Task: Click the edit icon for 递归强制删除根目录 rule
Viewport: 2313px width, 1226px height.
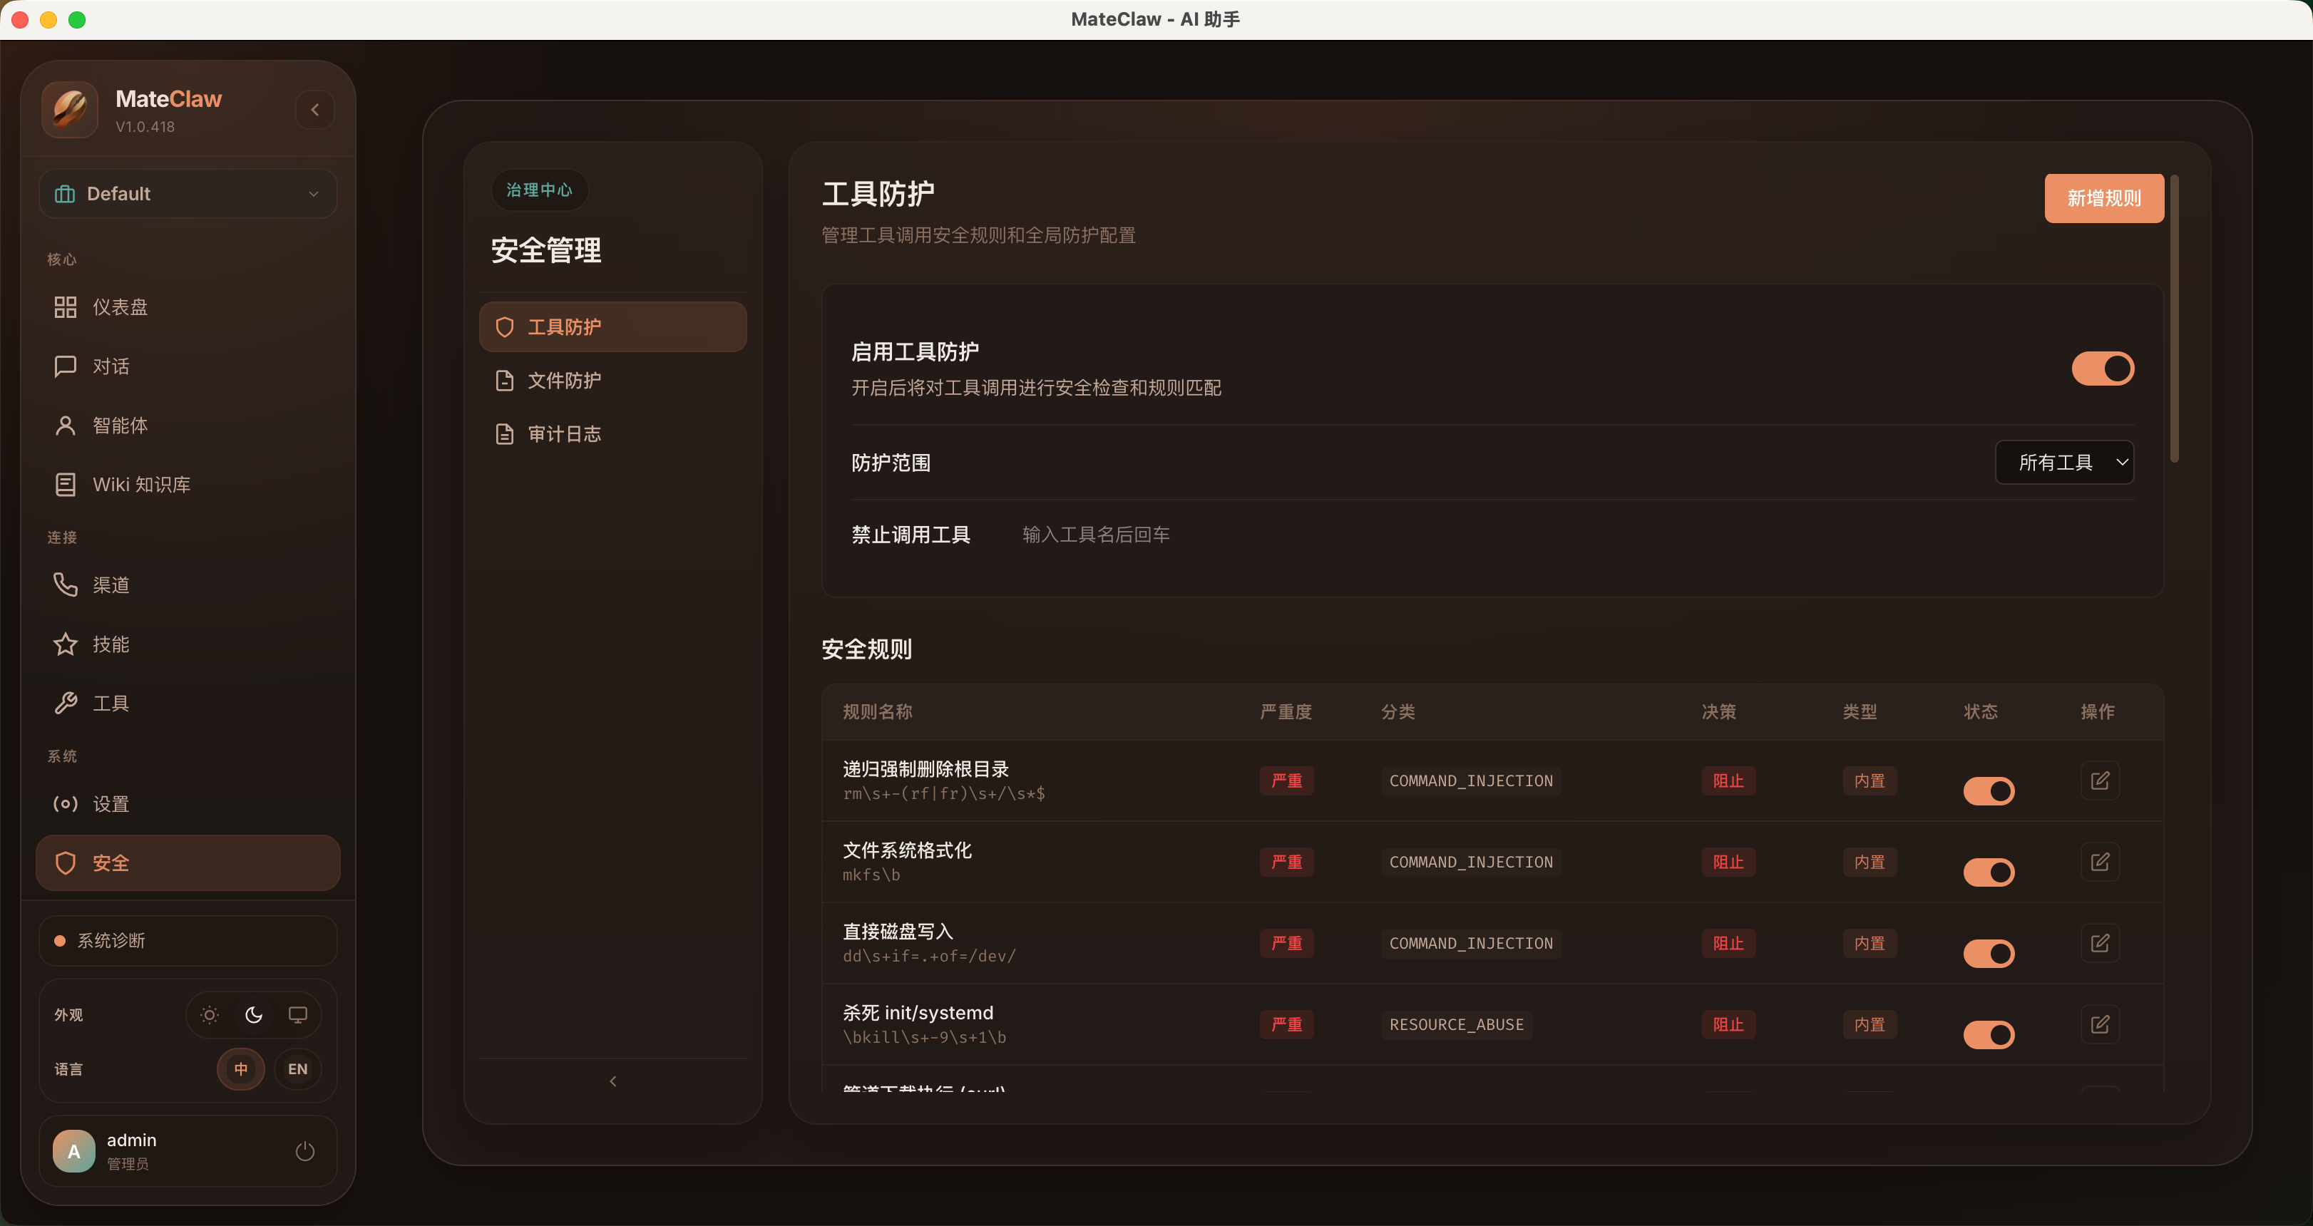Action: click(x=2099, y=781)
